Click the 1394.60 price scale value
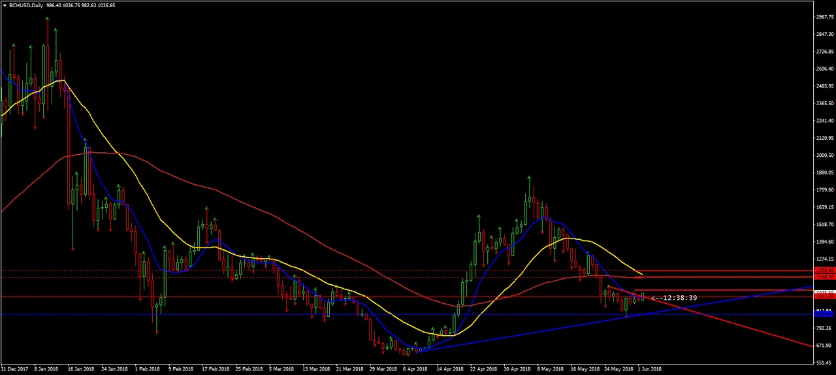 (825, 242)
